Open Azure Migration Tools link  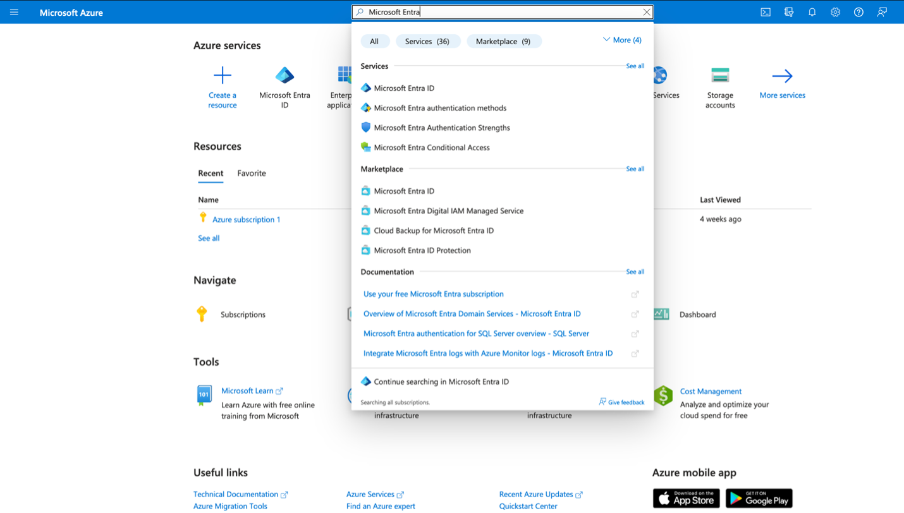pos(230,506)
